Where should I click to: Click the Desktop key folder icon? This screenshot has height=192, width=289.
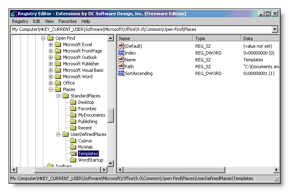pyautogui.click(x=73, y=102)
